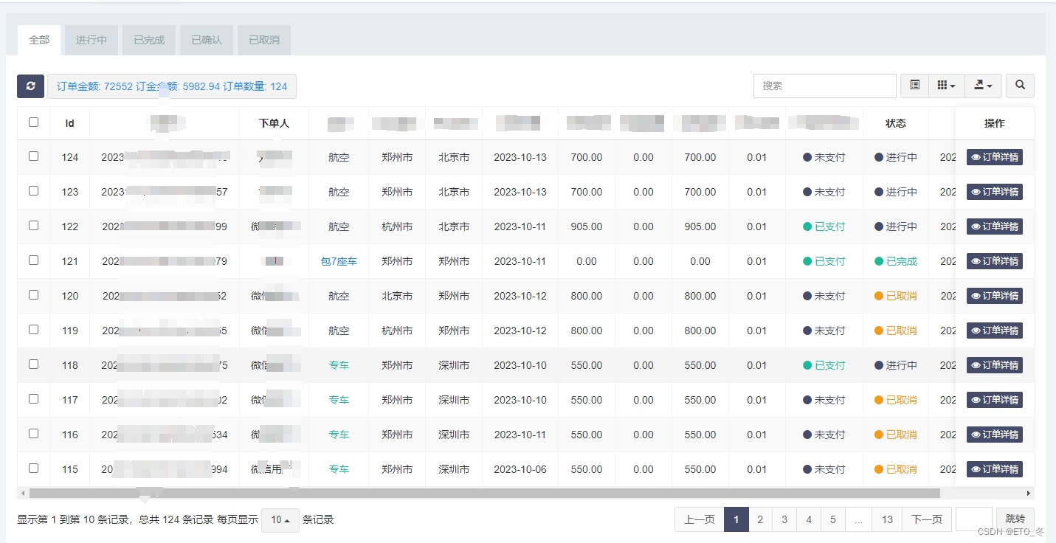The width and height of the screenshot is (1056, 543).
Task: Go to previous page 上一页
Action: 699,519
